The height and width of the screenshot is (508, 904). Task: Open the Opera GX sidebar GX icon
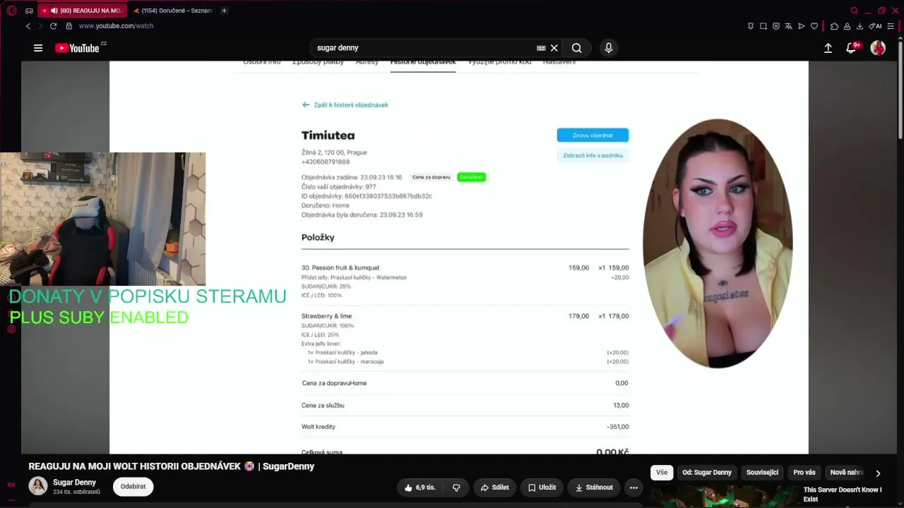[x=11, y=485]
